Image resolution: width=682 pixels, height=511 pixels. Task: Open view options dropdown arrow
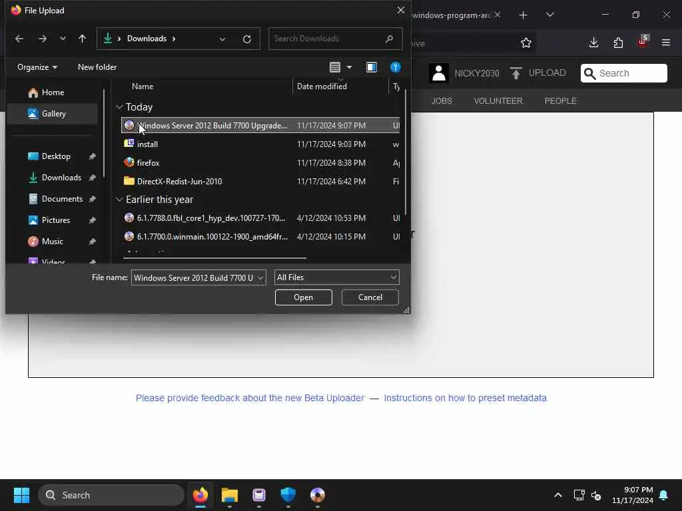pos(349,67)
